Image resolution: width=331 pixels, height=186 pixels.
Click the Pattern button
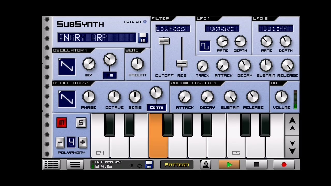pyautogui.click(x=177, y=165)
